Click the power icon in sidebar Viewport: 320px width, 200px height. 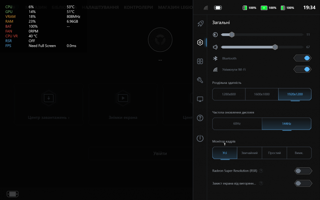click(200, 138)
